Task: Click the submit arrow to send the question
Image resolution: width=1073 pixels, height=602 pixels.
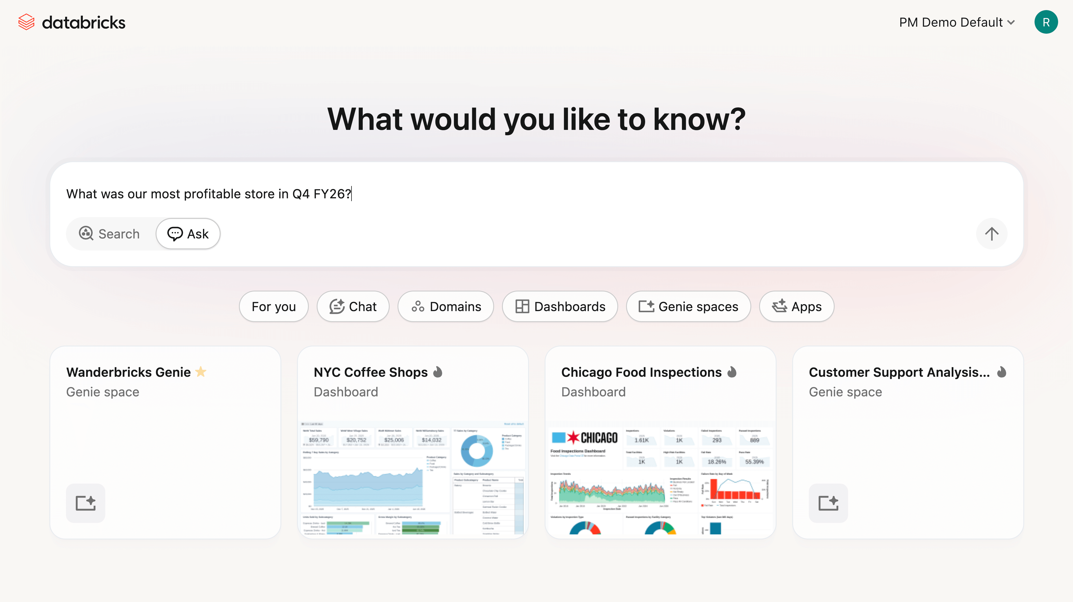Action: click(x=991, y=234)
